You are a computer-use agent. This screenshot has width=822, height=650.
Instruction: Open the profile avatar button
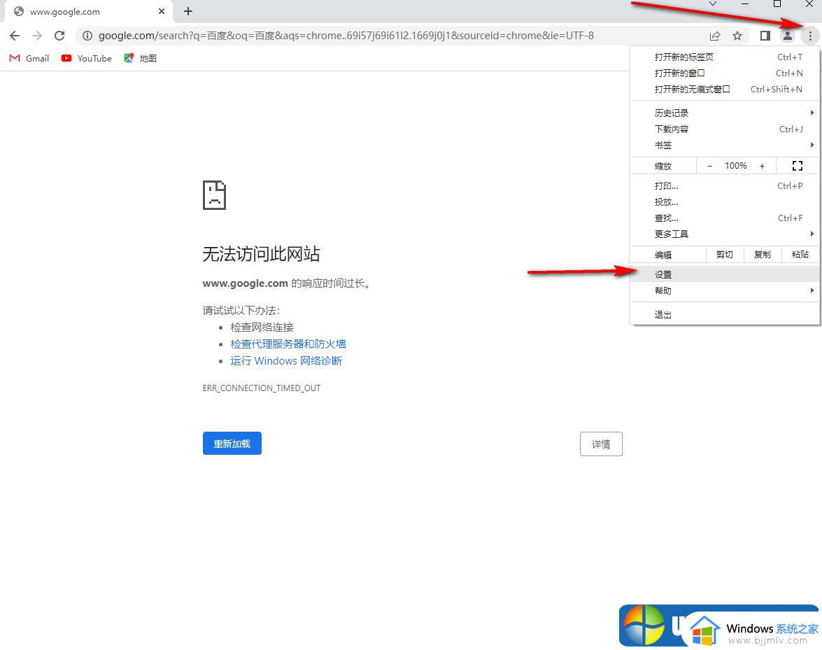[788, 36]
